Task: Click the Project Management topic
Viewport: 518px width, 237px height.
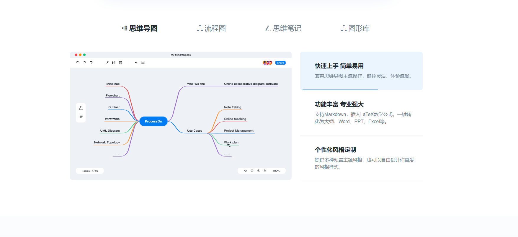Action: [239, 131]
